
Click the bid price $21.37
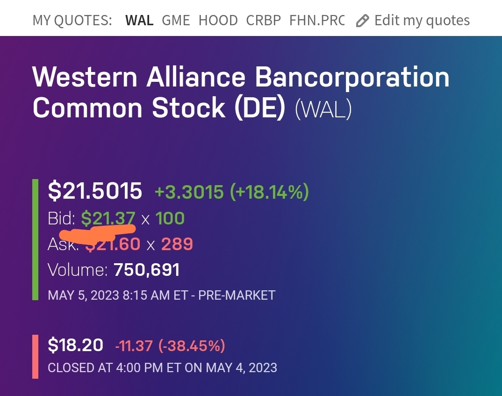point(108,218)
